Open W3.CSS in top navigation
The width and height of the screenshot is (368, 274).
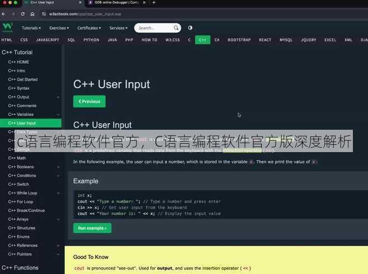(x=172, y=40)
